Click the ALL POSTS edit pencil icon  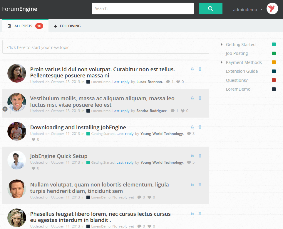(x=9, y=26)
